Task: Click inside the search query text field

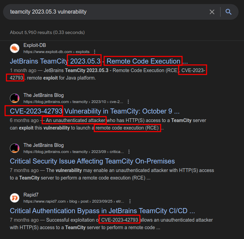Action: coord(102,12)
